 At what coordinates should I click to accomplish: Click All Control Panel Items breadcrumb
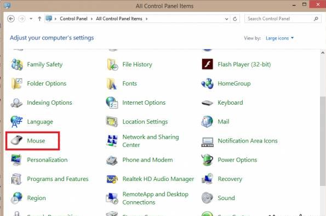tap(119, 19)
